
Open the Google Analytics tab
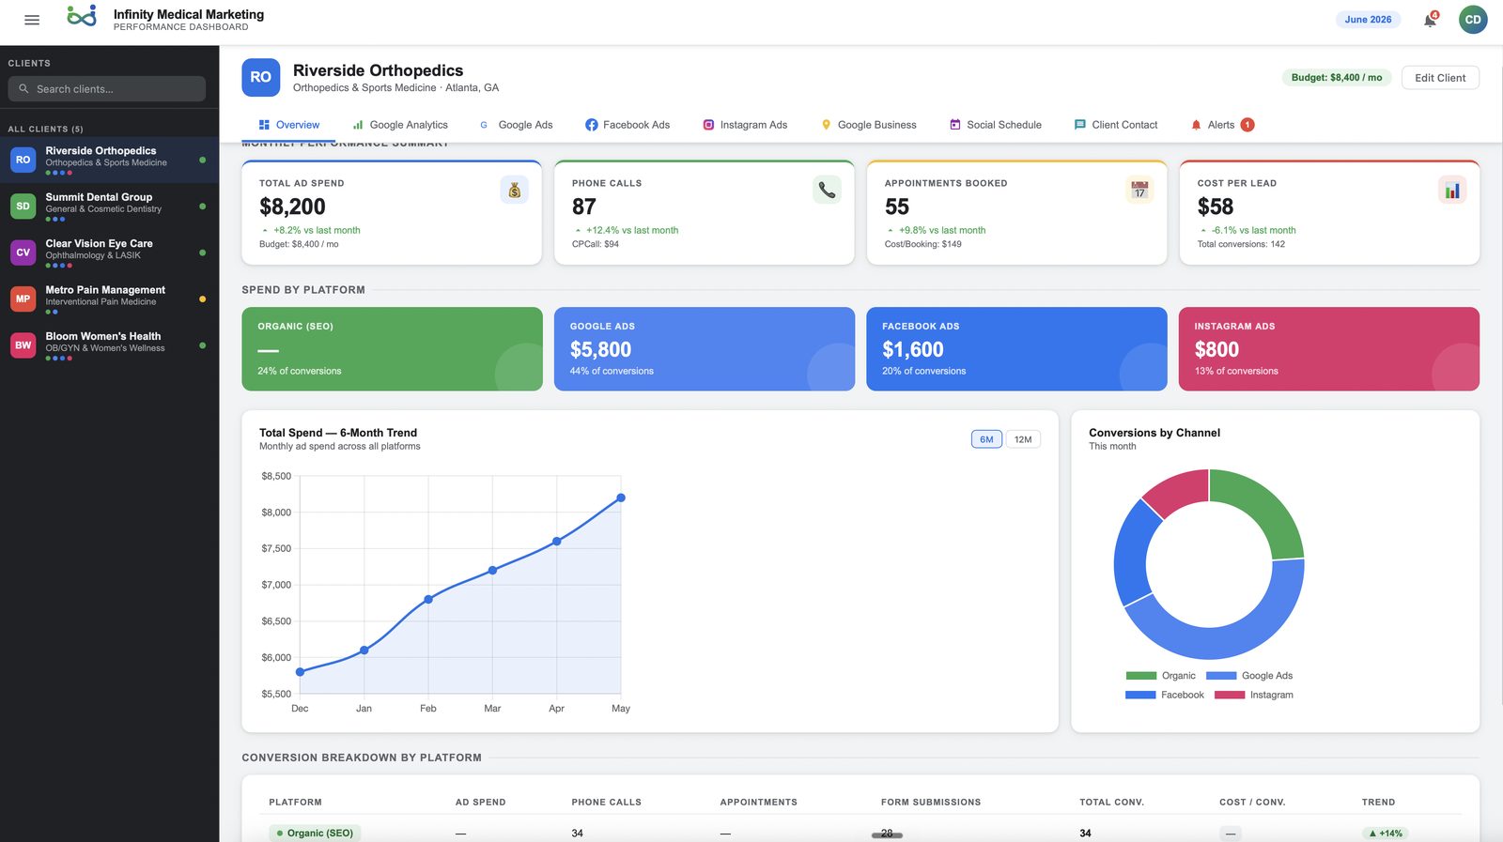click(400, 125)
